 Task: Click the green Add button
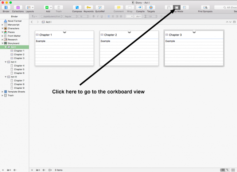[x=47, y=7]
